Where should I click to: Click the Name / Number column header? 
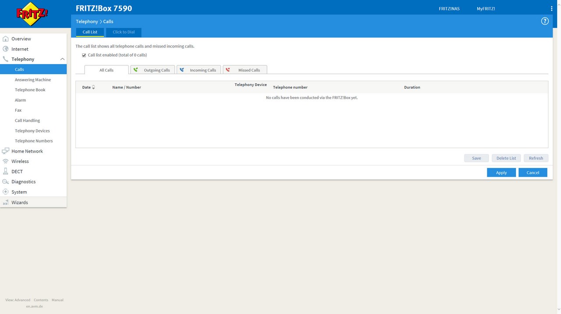coord(127,87)
